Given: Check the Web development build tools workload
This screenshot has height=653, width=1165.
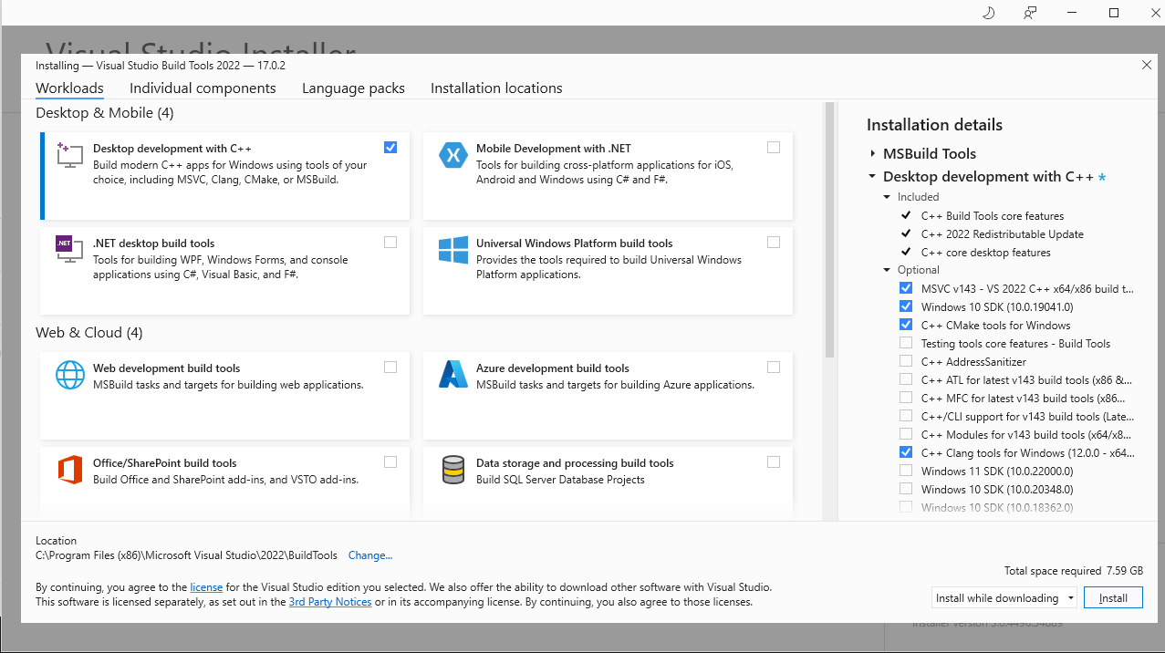Looking at the screenshot, I should [390, 368].
